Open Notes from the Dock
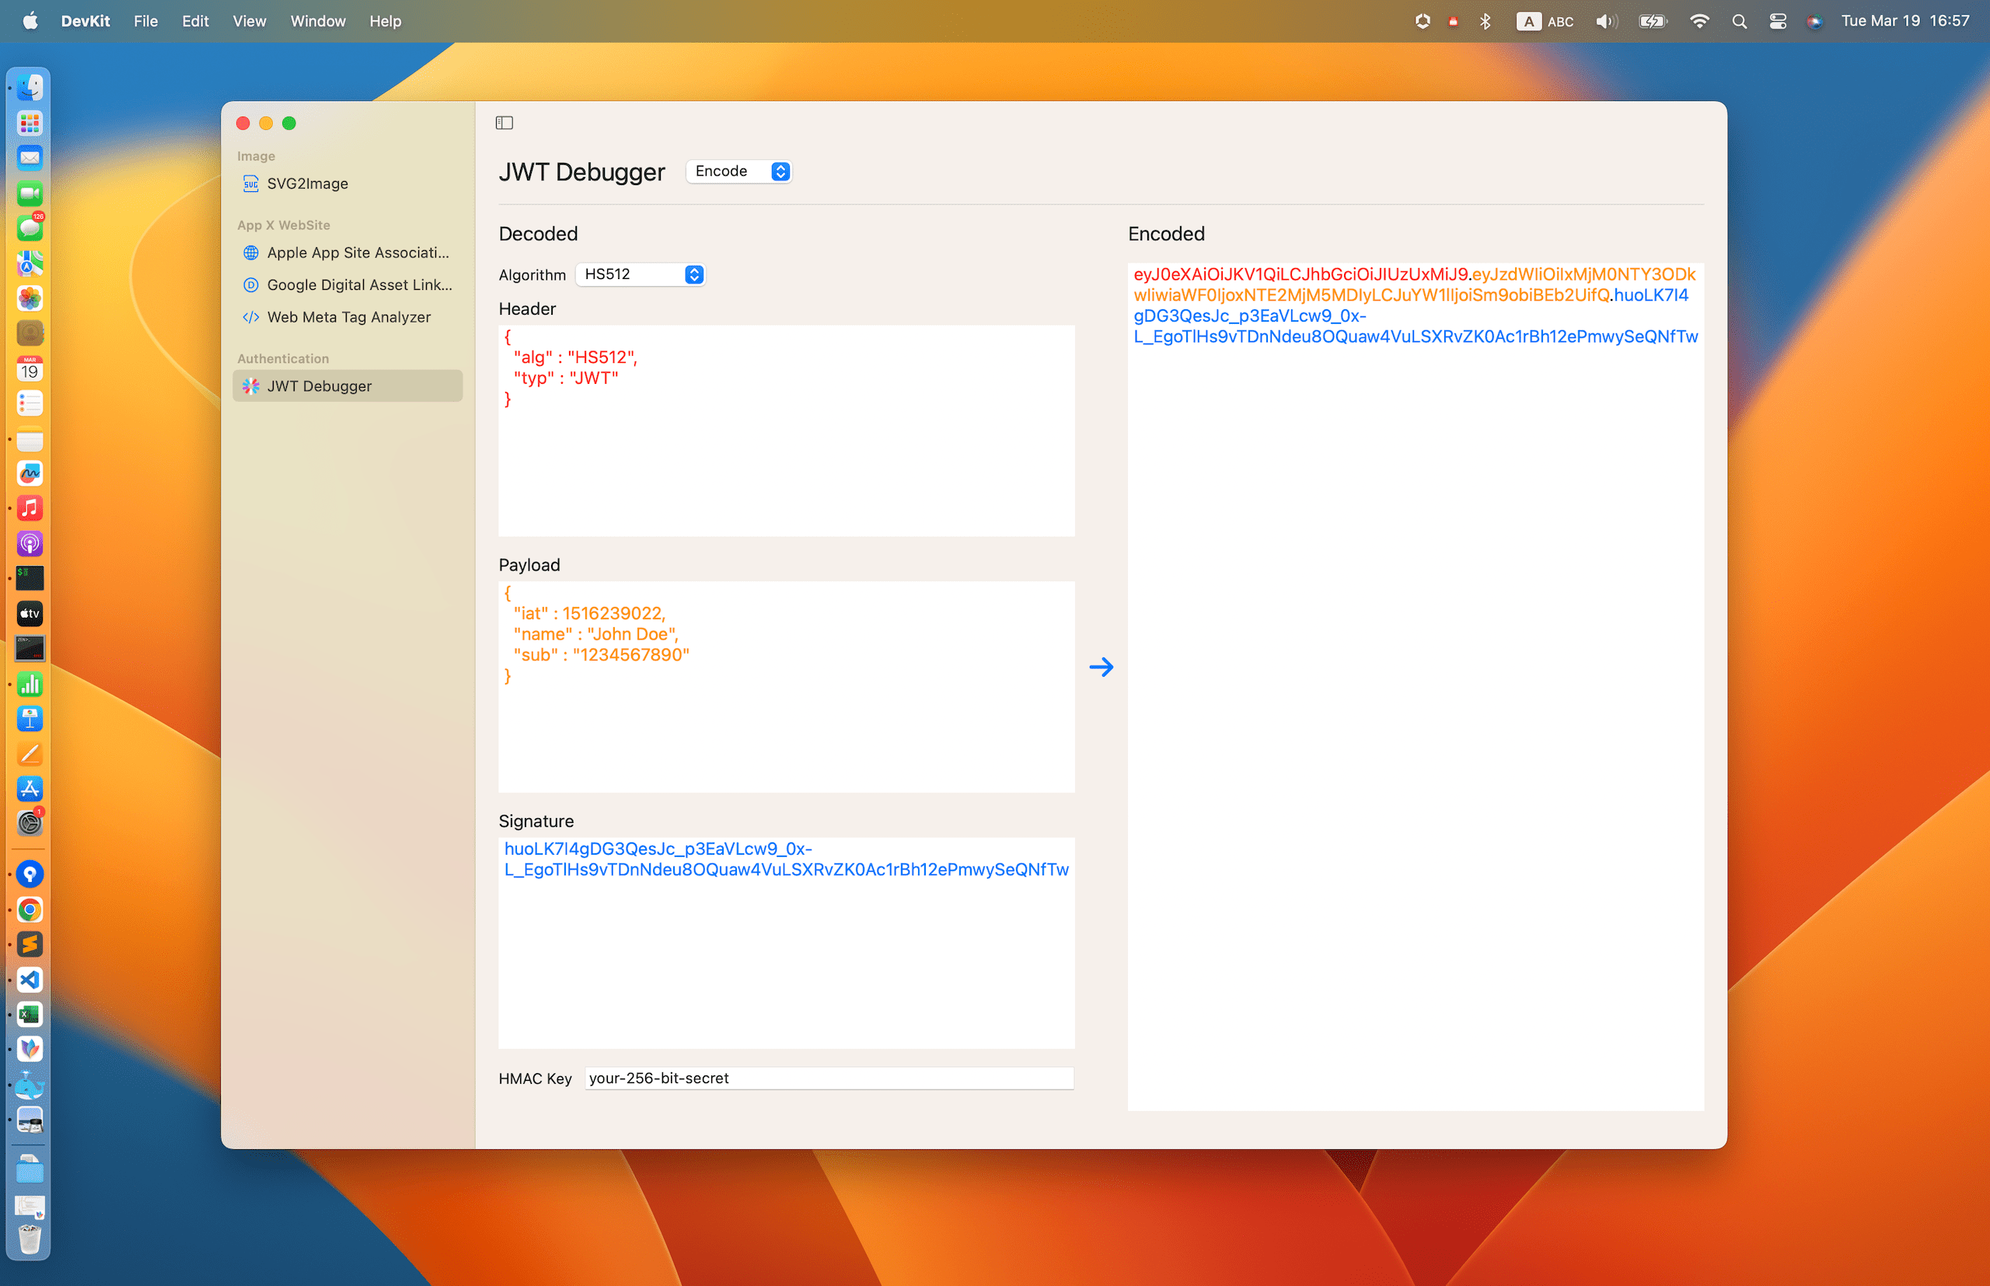 (x=30, y=438)
